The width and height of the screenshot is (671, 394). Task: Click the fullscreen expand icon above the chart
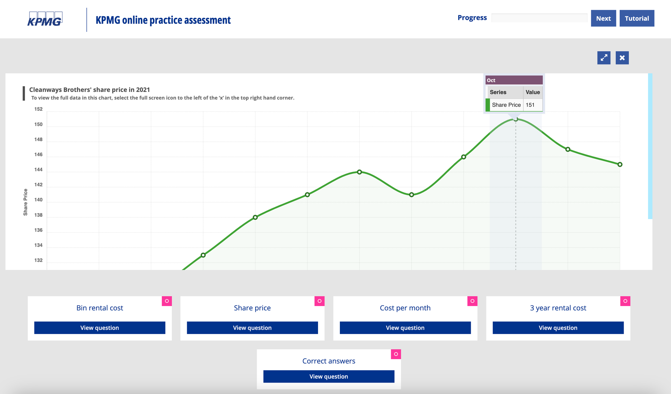tap(604, 58)
